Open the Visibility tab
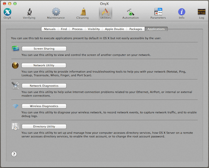 (94, 29)
